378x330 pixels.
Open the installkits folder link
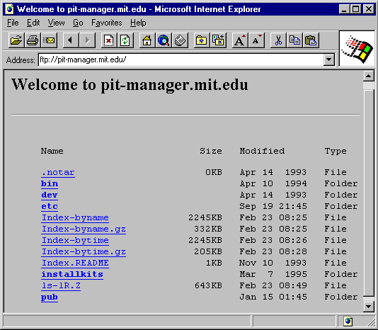72,275
